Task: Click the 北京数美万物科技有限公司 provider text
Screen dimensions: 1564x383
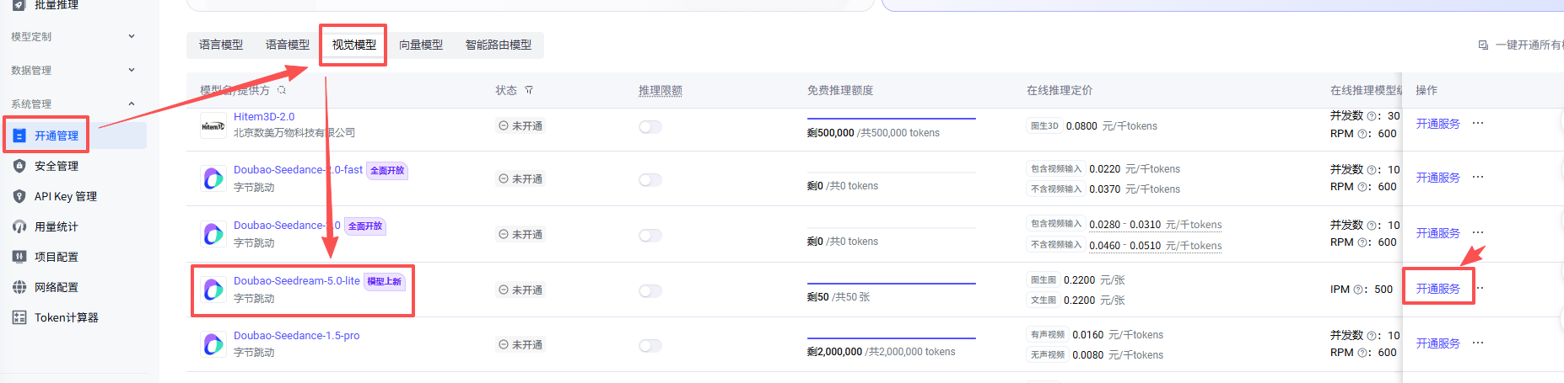Action: click(294, 133)
